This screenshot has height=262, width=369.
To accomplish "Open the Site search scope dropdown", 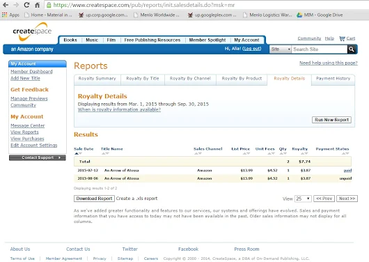I will coord(281,49).
